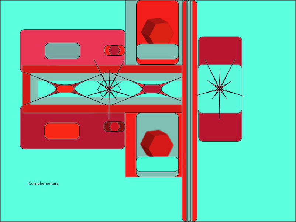
Task: Click the red frame border at the band's left end
Action: (x=27, y=89)
